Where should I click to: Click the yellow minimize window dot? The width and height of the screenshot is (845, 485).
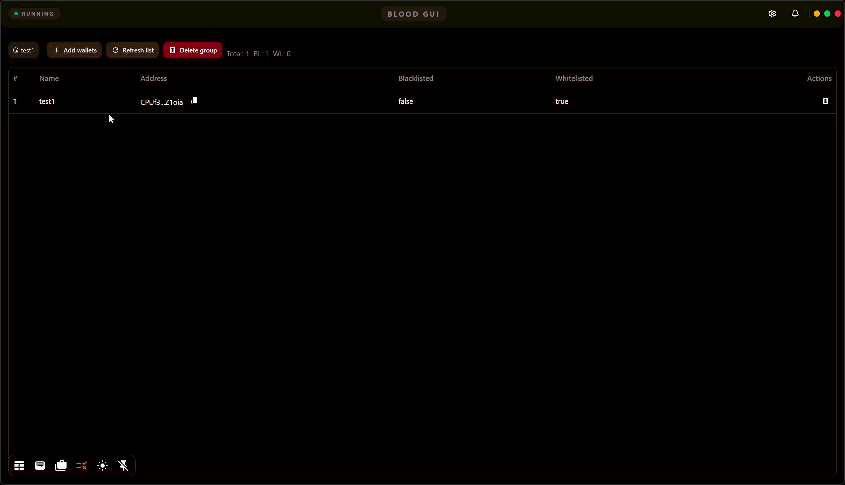point(817,14)
